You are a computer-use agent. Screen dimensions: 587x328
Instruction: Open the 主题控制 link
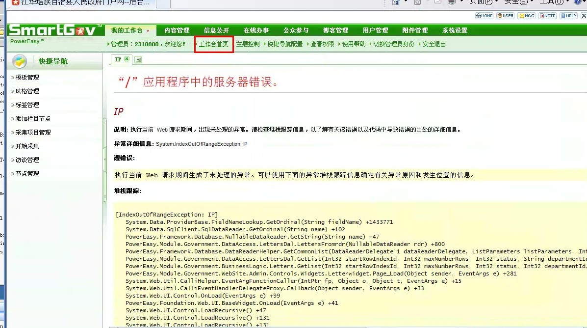click(x=248, y=44)
